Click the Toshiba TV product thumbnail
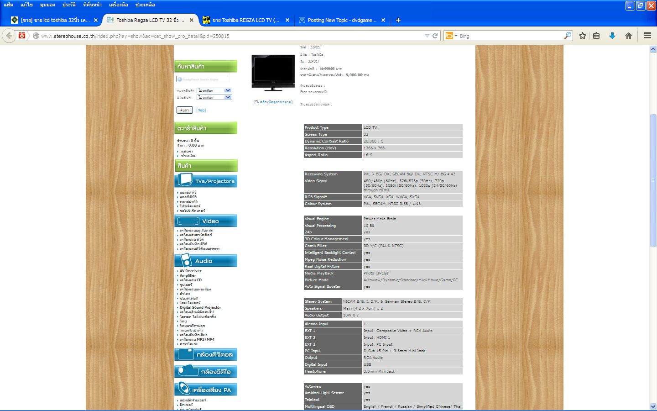This screenshot has width=657, height=411. (x=273, y=73)
